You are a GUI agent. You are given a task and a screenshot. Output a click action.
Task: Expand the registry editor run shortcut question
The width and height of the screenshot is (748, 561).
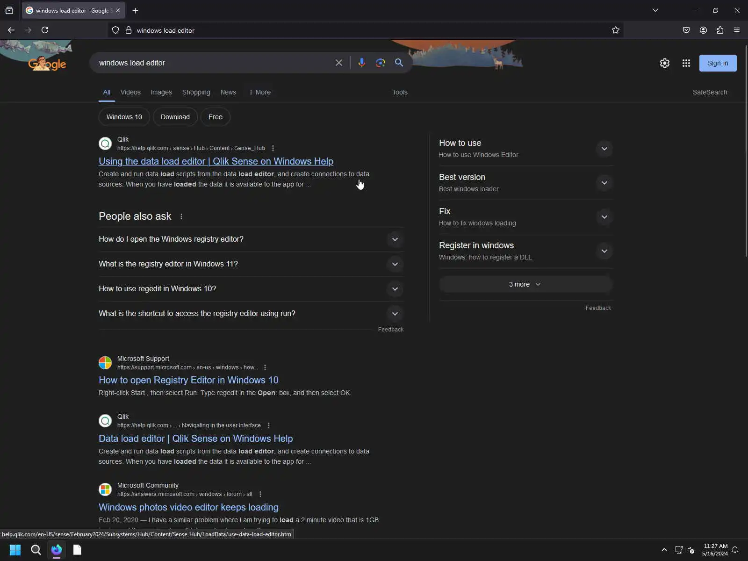251,314
